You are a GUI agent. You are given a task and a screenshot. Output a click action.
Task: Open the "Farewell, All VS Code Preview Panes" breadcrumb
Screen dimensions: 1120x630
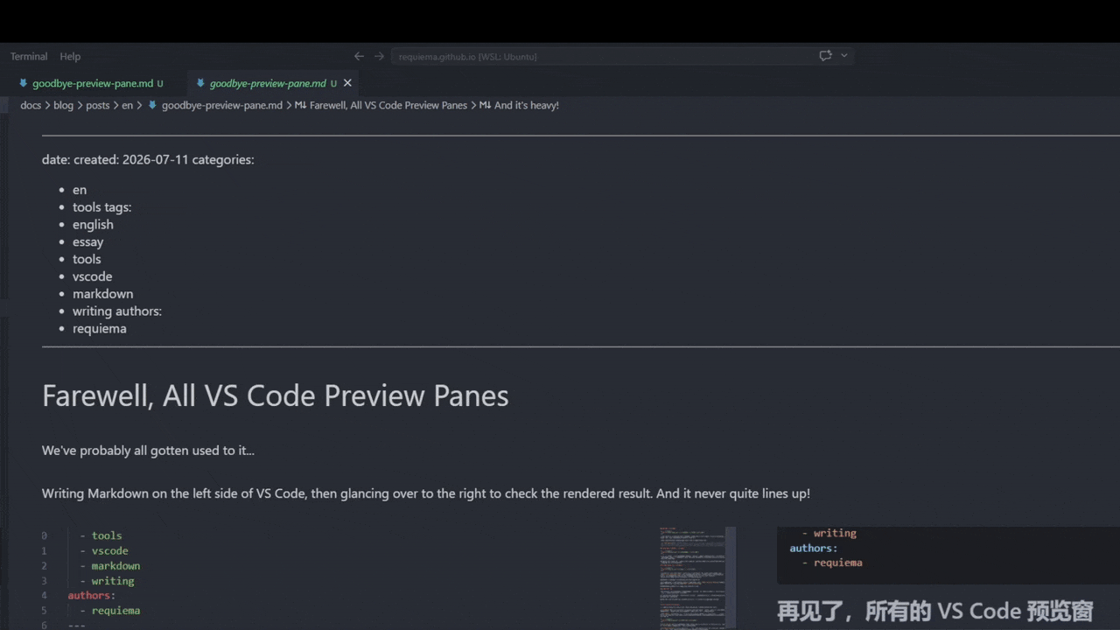pyautogui.click(x=388, y=105)
